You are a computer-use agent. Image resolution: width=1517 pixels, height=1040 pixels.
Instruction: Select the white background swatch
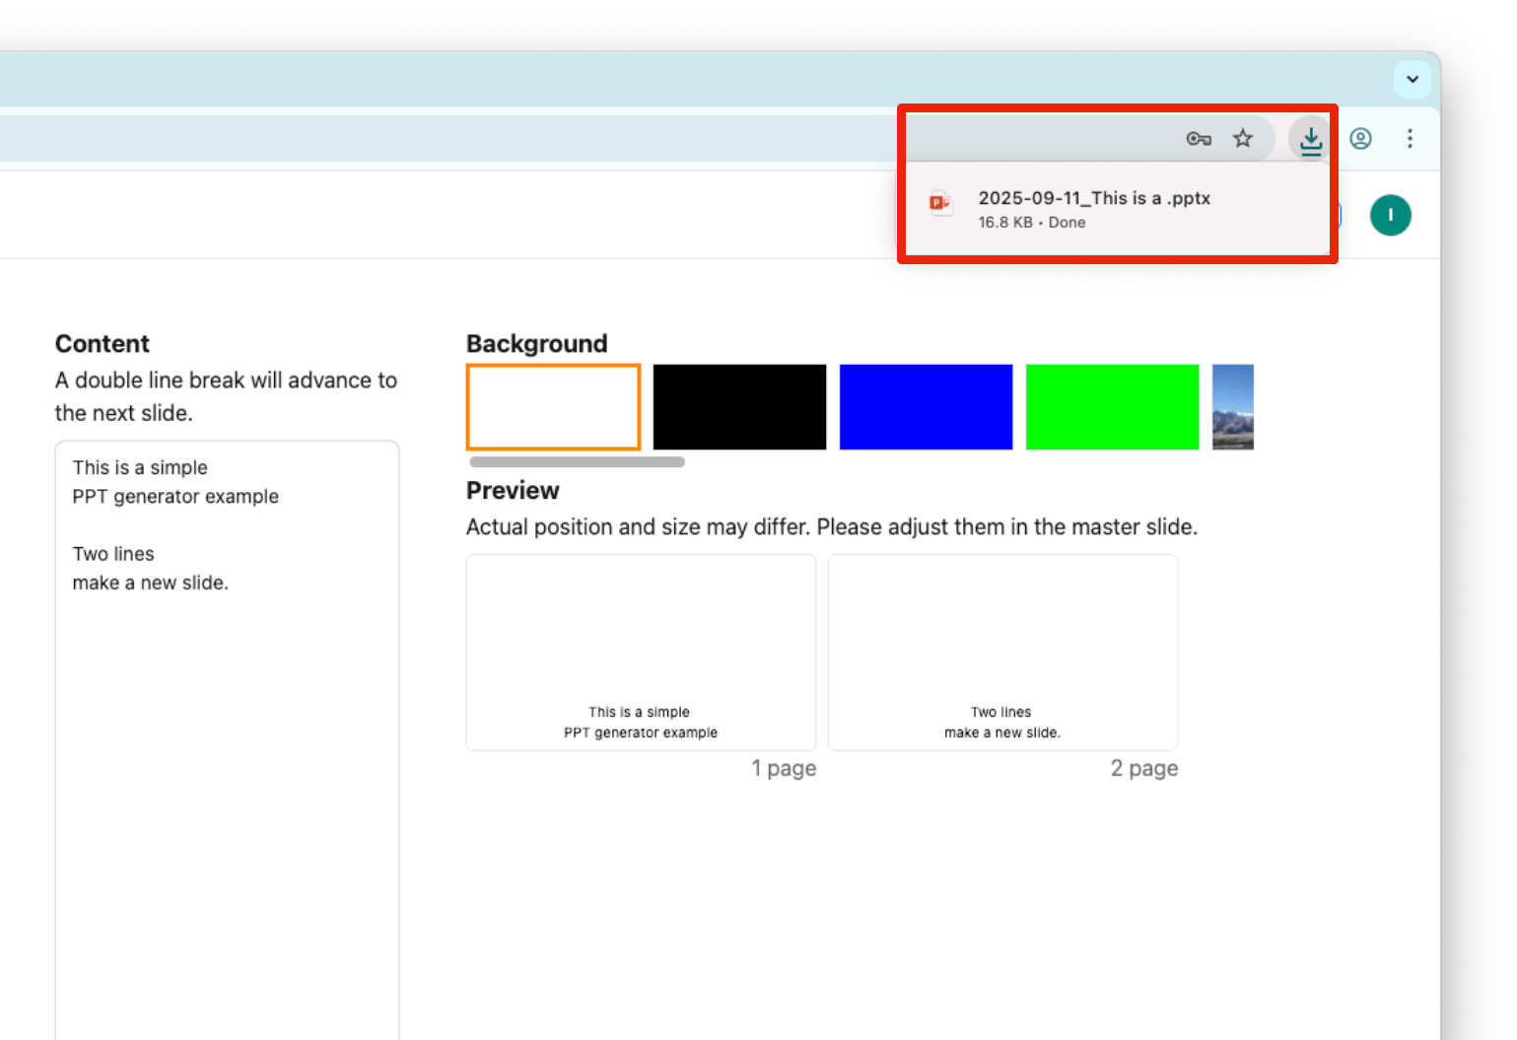[553, 407]
